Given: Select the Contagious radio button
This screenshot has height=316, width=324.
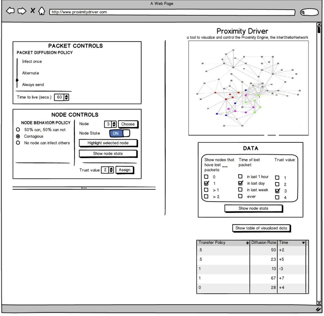Looking at the screenshot, I should click(18, 136).
